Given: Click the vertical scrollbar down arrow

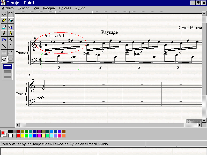Looking at the screenshot, I should click(204, 120).
